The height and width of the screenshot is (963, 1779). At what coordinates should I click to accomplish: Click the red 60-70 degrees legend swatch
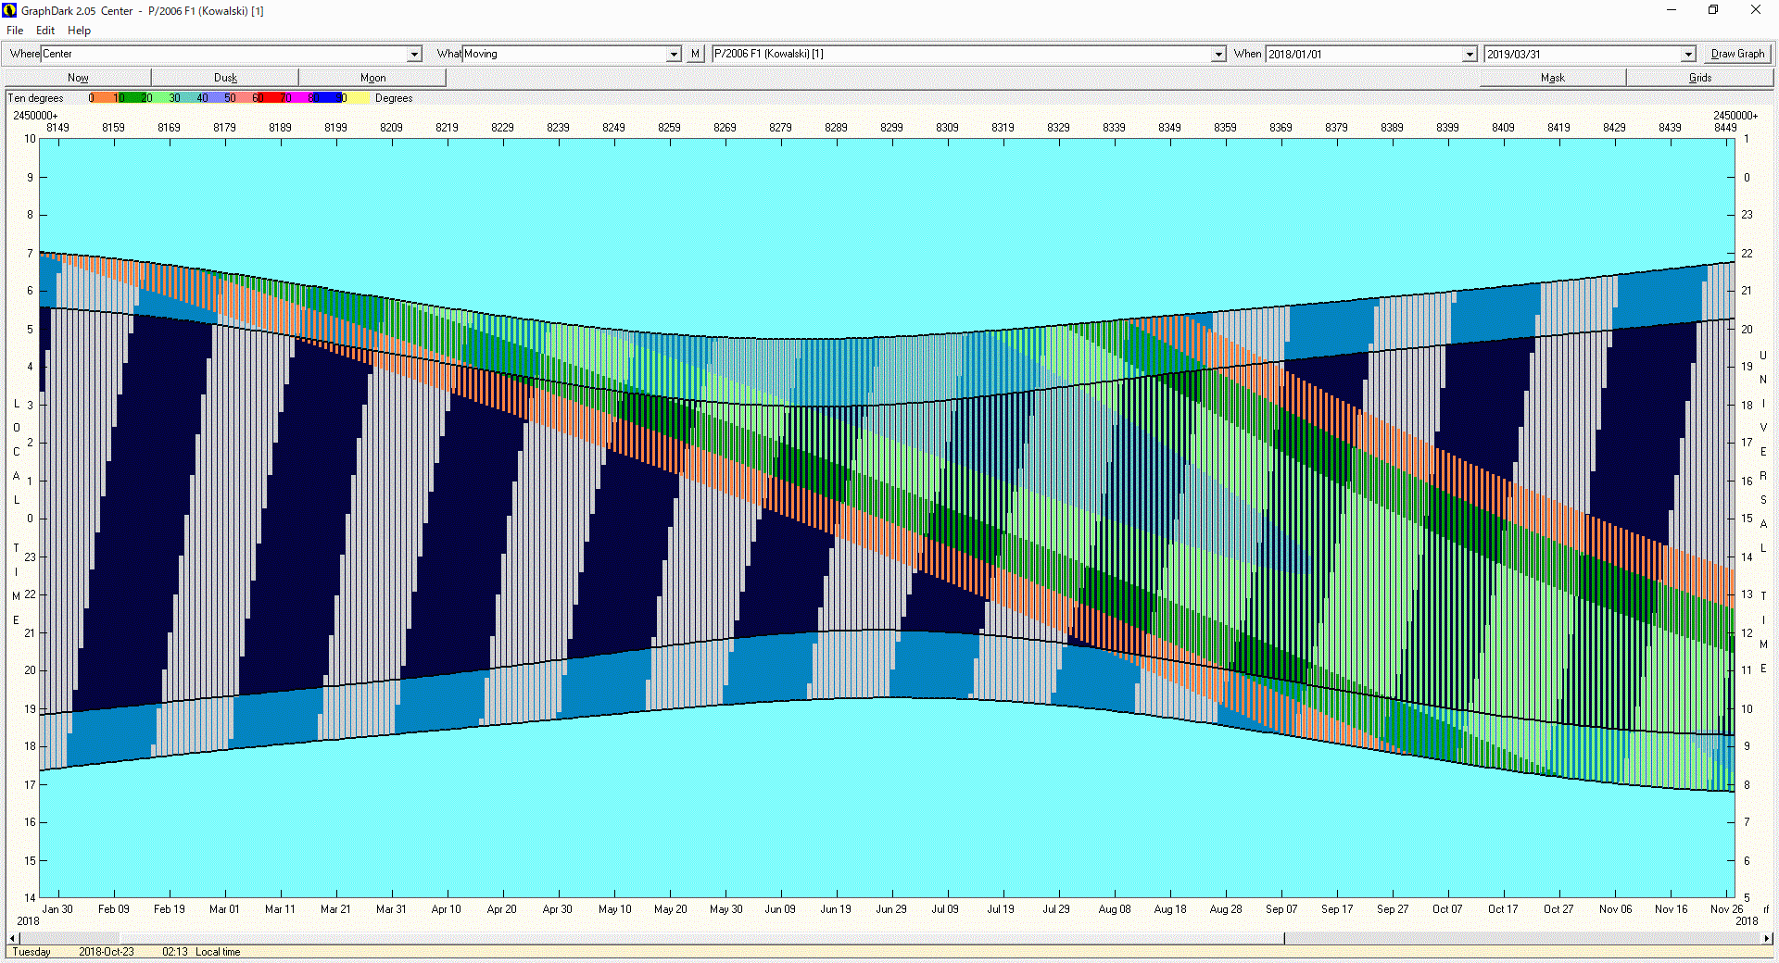pyautogui.click(x=271, y=97)
